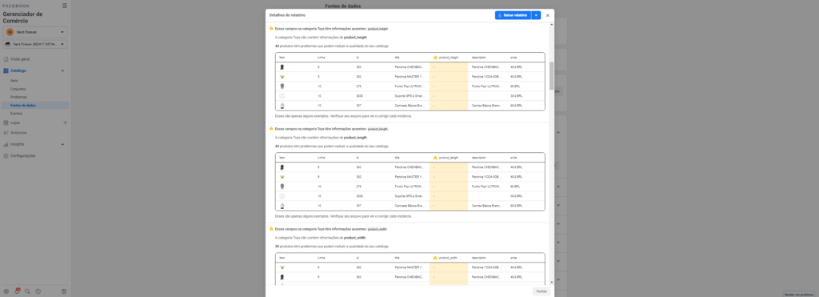Image resolution: width=819 pixels, height=297 pixels.
Task: Select Fontes de dados in the sidebar
Action: 23,105
